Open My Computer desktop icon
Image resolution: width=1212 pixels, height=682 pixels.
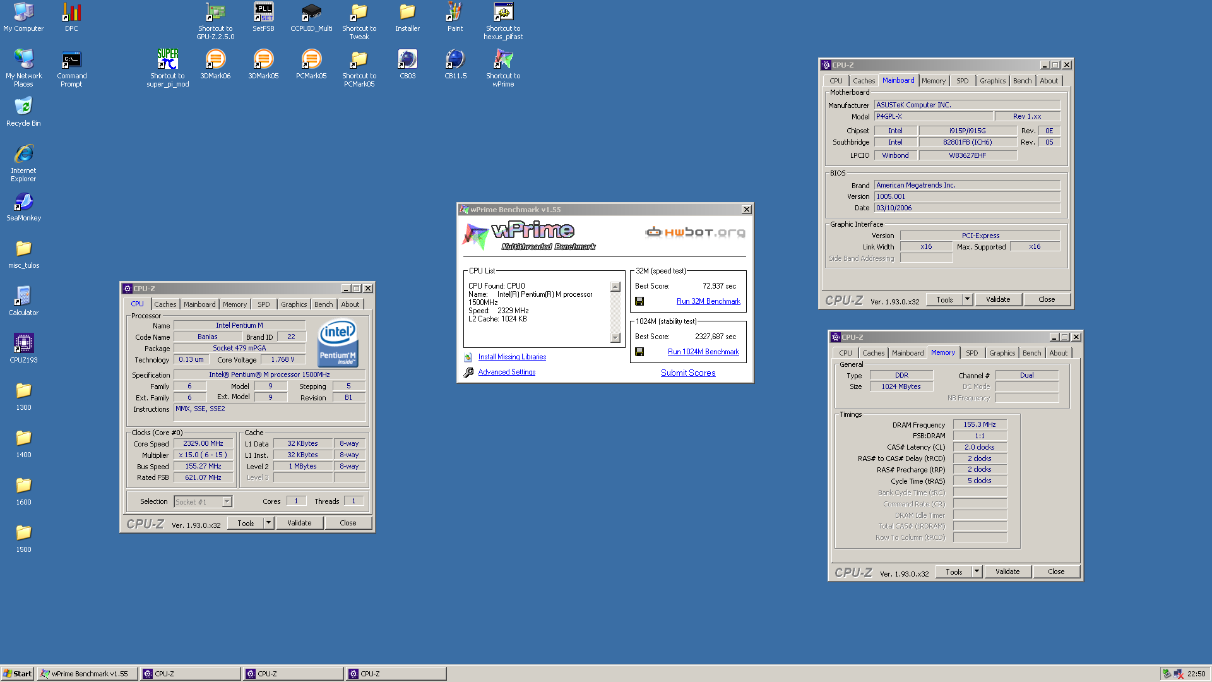pyautogui.click(x=23, y=17)
